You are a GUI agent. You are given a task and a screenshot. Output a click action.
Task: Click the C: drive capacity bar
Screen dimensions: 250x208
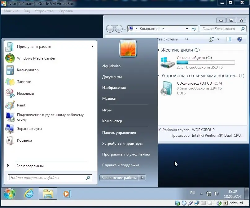tap(206, 63)
